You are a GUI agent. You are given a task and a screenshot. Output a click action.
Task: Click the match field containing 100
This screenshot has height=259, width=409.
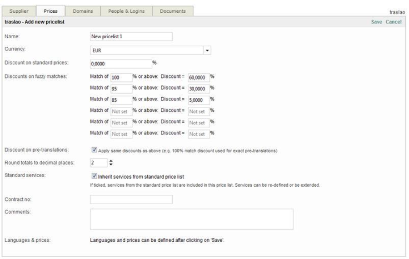click(x=120, y=78)
